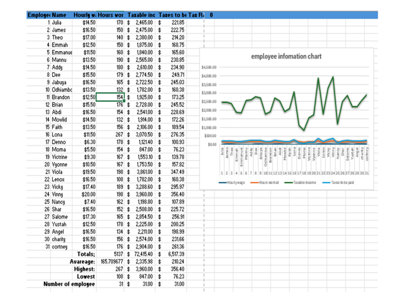Select the name cell cortney

(x=61, y=246)
